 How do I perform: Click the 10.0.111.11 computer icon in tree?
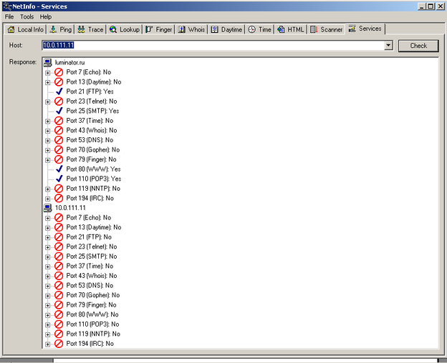tap(47, 208)
